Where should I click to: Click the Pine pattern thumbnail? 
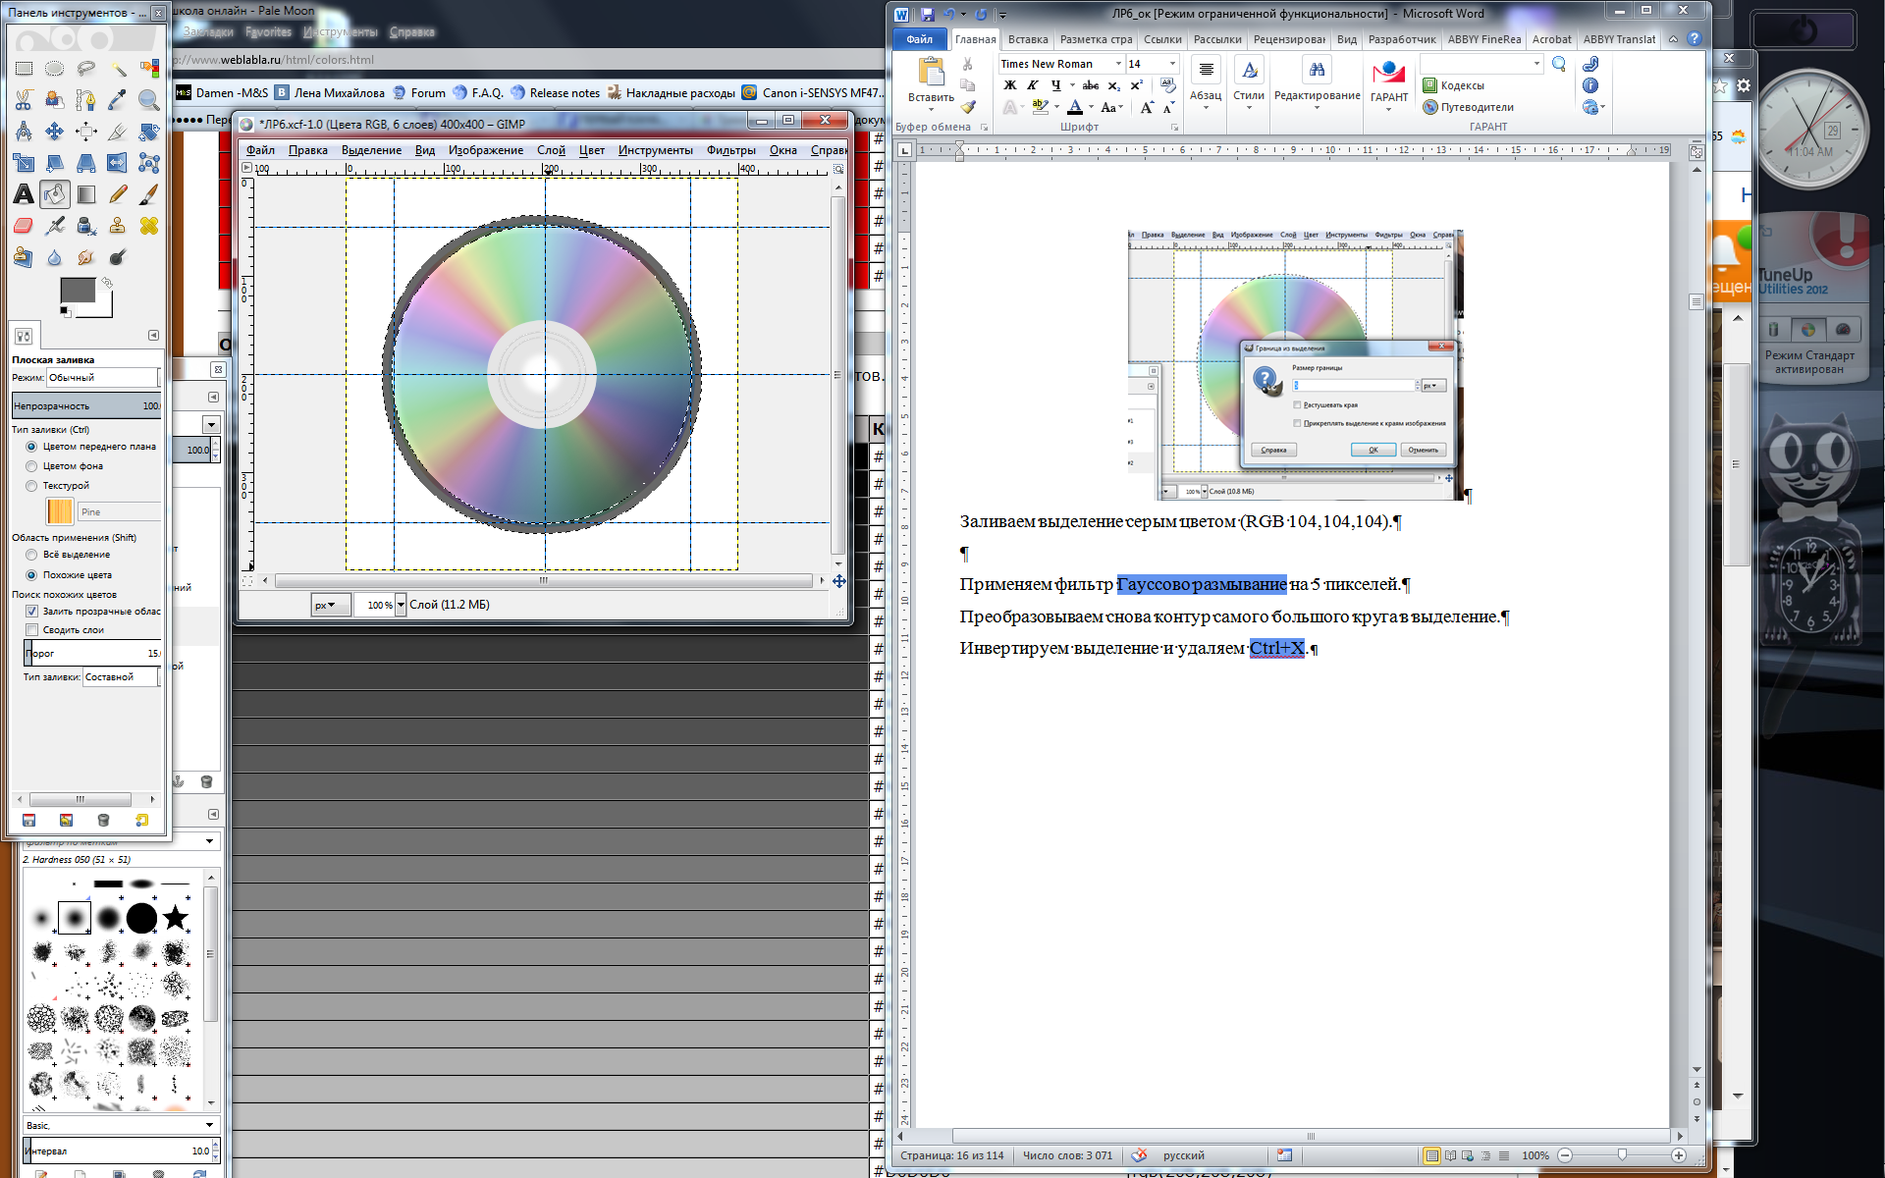[x=59, y=511]
